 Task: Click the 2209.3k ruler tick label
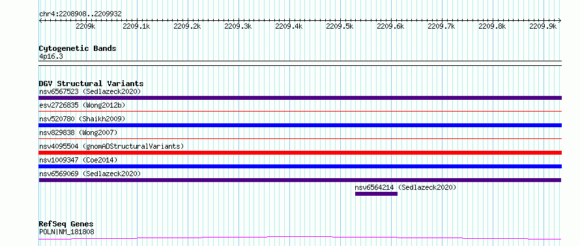tap(238, 26)
